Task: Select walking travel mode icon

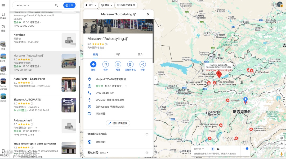Action: pos(213,149)
